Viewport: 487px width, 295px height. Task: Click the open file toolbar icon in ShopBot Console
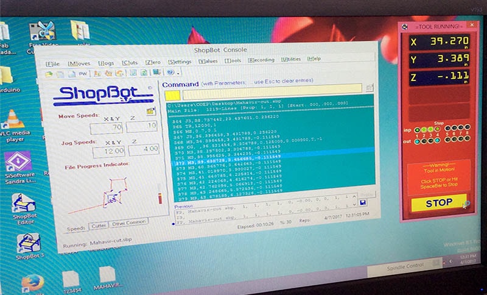[x=49, y=74]
